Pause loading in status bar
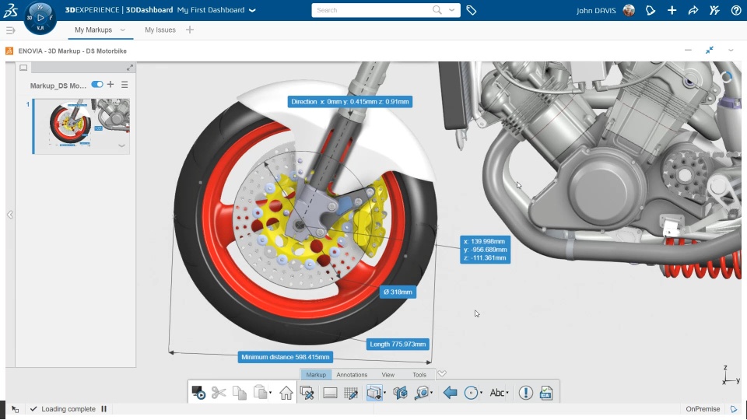Viewport: 747px width, 420px height. (x=103, y=409)
